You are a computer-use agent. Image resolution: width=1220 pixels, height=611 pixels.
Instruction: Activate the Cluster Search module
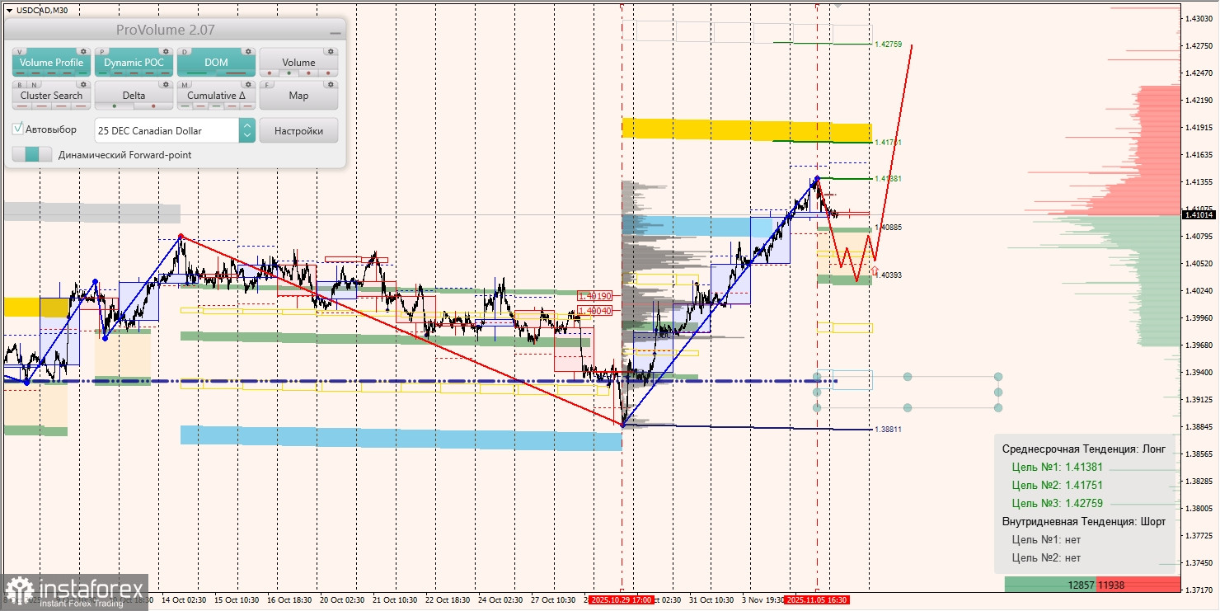51,95
